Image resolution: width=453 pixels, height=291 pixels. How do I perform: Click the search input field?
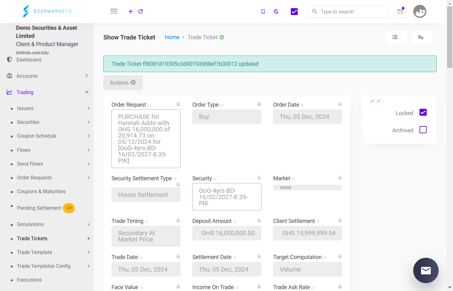click(348, 12)
